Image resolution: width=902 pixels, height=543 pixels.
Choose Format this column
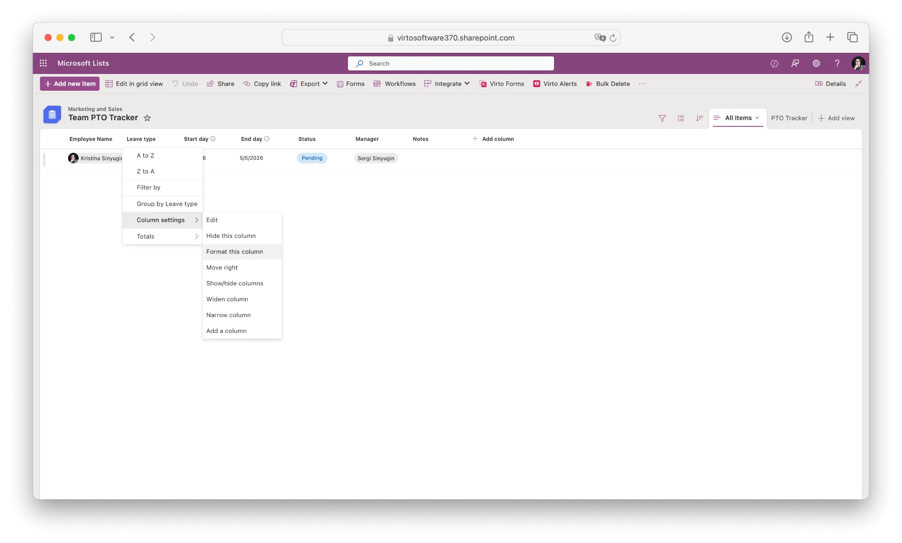242,252
